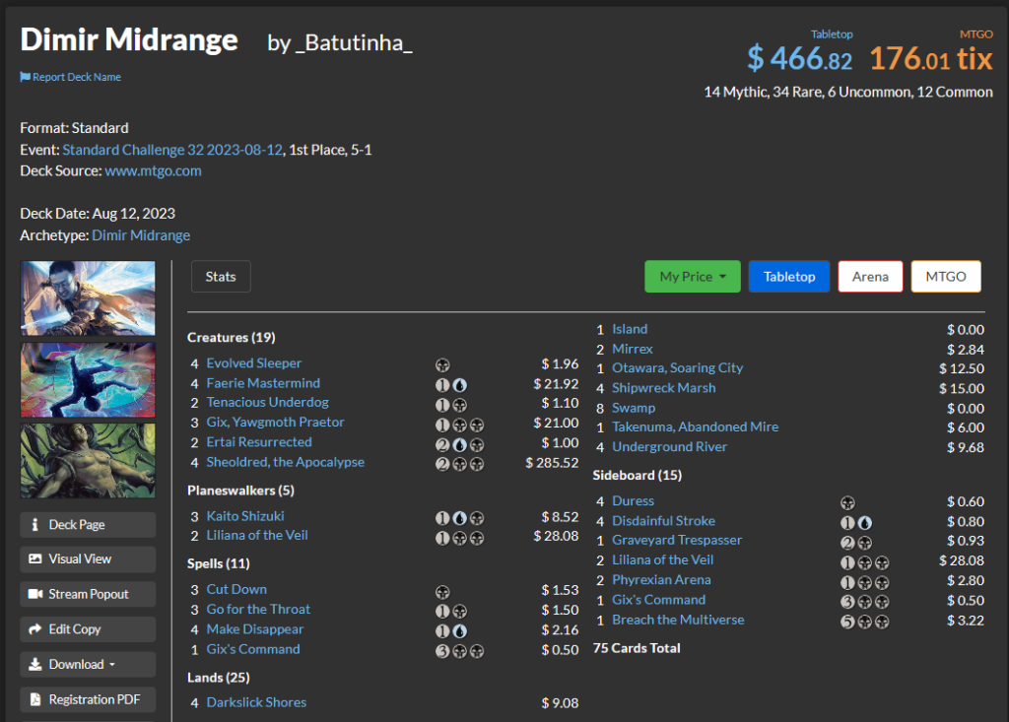Switch pricing to Arena
This screenshot has width=1009, height=722.
pyautogui.click(x=870, y=277)
